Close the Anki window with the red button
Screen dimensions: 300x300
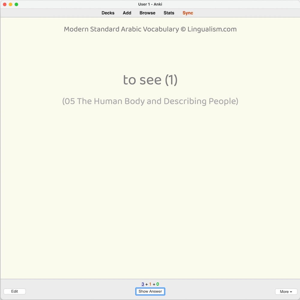(x=4, y=4)
